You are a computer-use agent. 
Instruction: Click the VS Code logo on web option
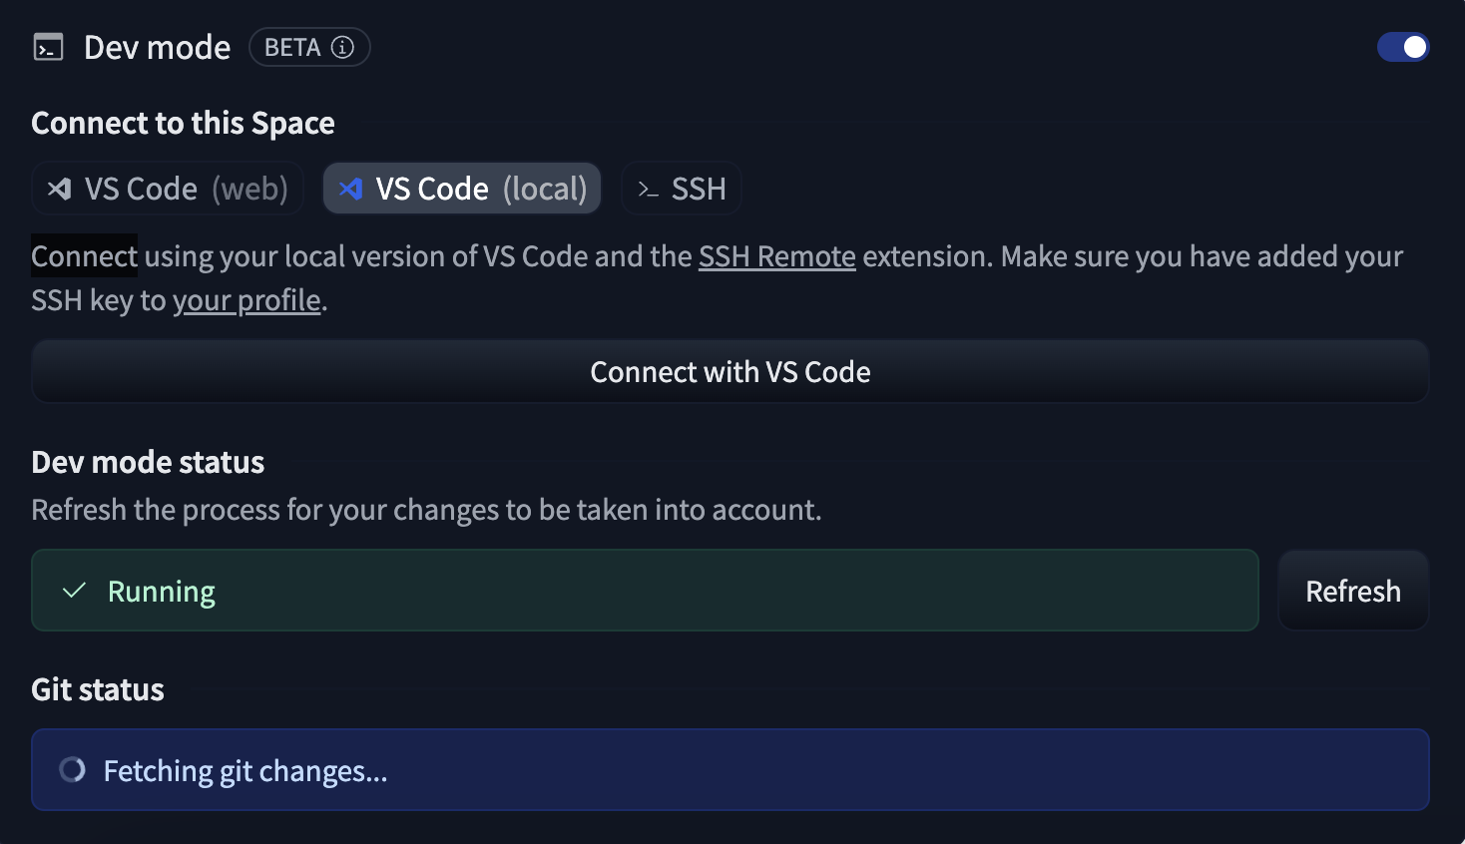(60, 189)
